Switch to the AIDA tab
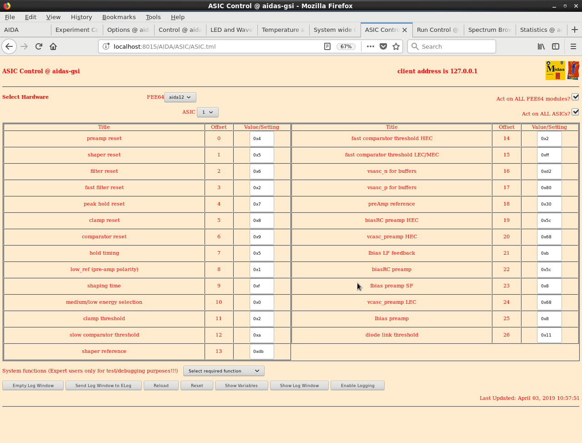This screenshot has width=582, height=443. pyautogui.click(x=25, y=30)
